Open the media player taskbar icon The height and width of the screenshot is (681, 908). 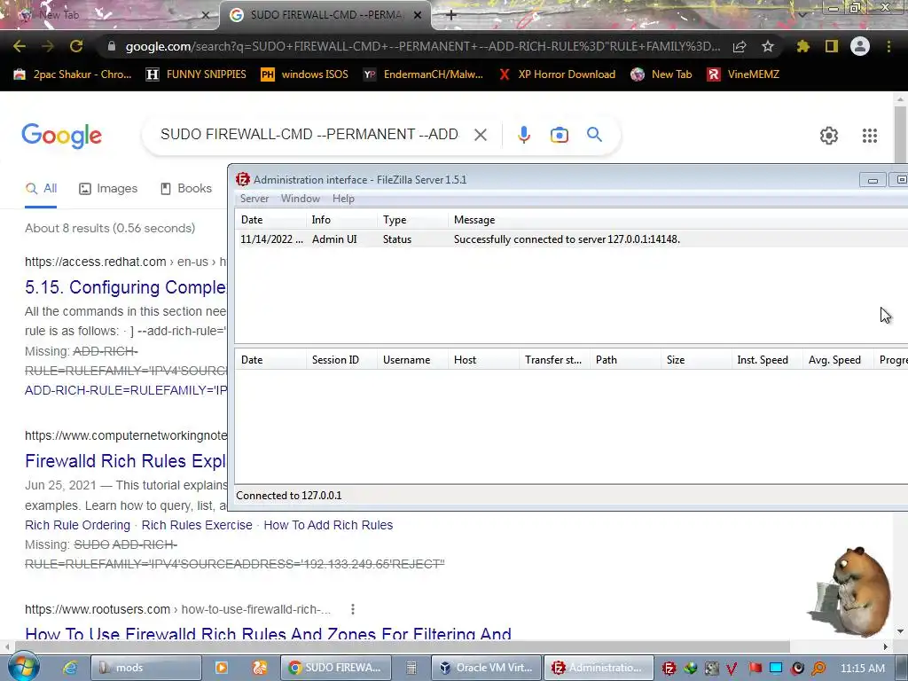click(221, 668)
